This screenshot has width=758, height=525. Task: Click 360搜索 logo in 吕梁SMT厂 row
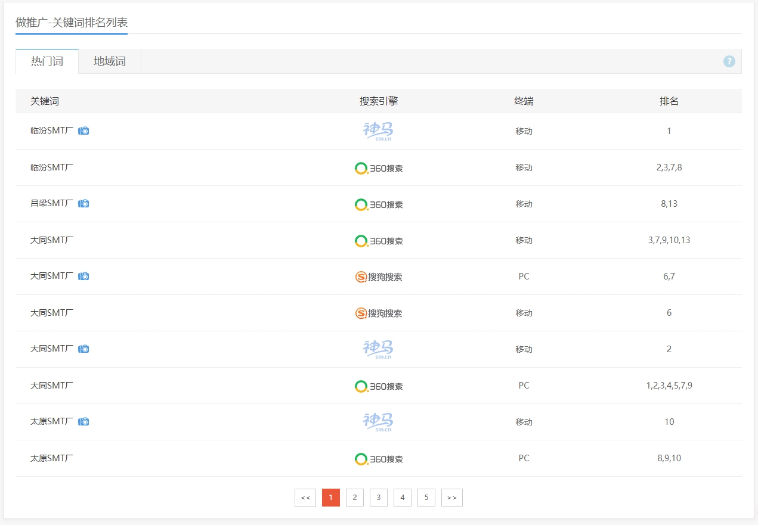(x=378, y=204)
